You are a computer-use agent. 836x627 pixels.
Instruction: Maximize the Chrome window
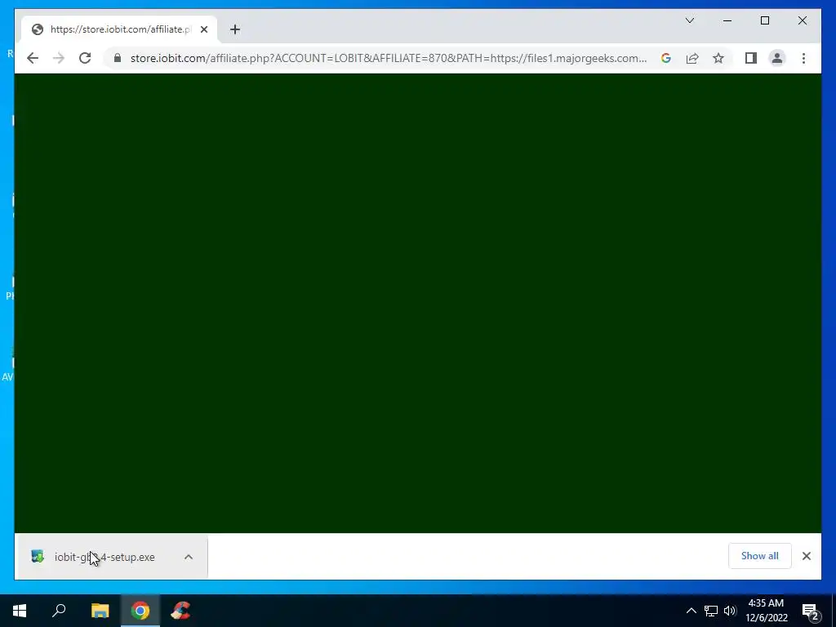[x=764, y=20]
